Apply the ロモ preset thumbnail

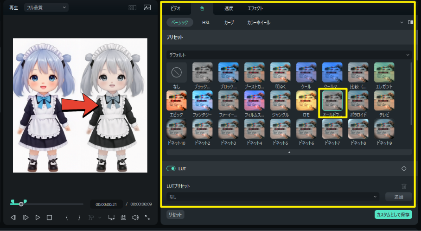click(x=306, y=101)
